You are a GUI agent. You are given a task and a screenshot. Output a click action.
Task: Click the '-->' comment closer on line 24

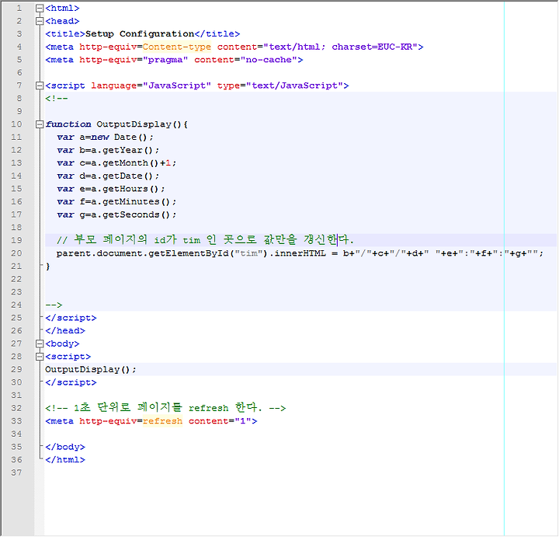pyautogui.click(x=54, y=305)
